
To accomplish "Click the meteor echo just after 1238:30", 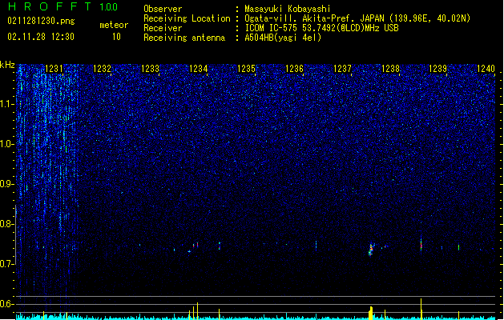I will (421, 245).
